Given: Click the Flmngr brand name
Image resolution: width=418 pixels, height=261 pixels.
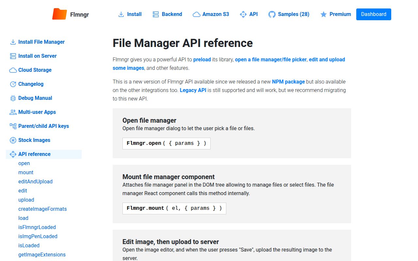Looking at the screenshot, I should [79, 15].
